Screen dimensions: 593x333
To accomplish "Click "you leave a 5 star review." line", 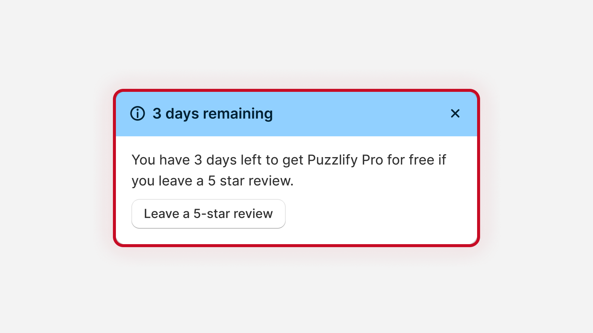I will click(x=212, y=181).
